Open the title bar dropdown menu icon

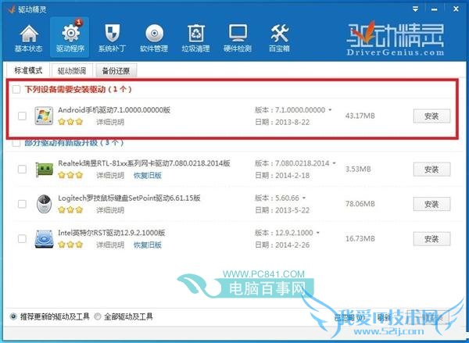(x=416, y=9)
